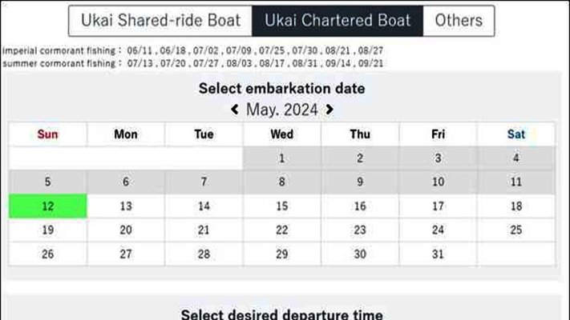Switch to Ukai Shared-ride Boat tab
The height and width of the screenshot is (320, 570).
[160, 21]
